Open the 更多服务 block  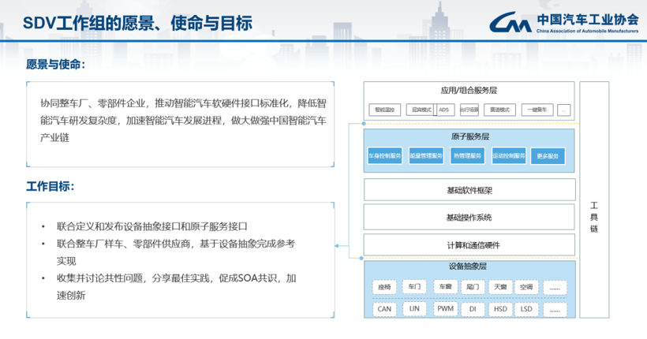[548, 156]
